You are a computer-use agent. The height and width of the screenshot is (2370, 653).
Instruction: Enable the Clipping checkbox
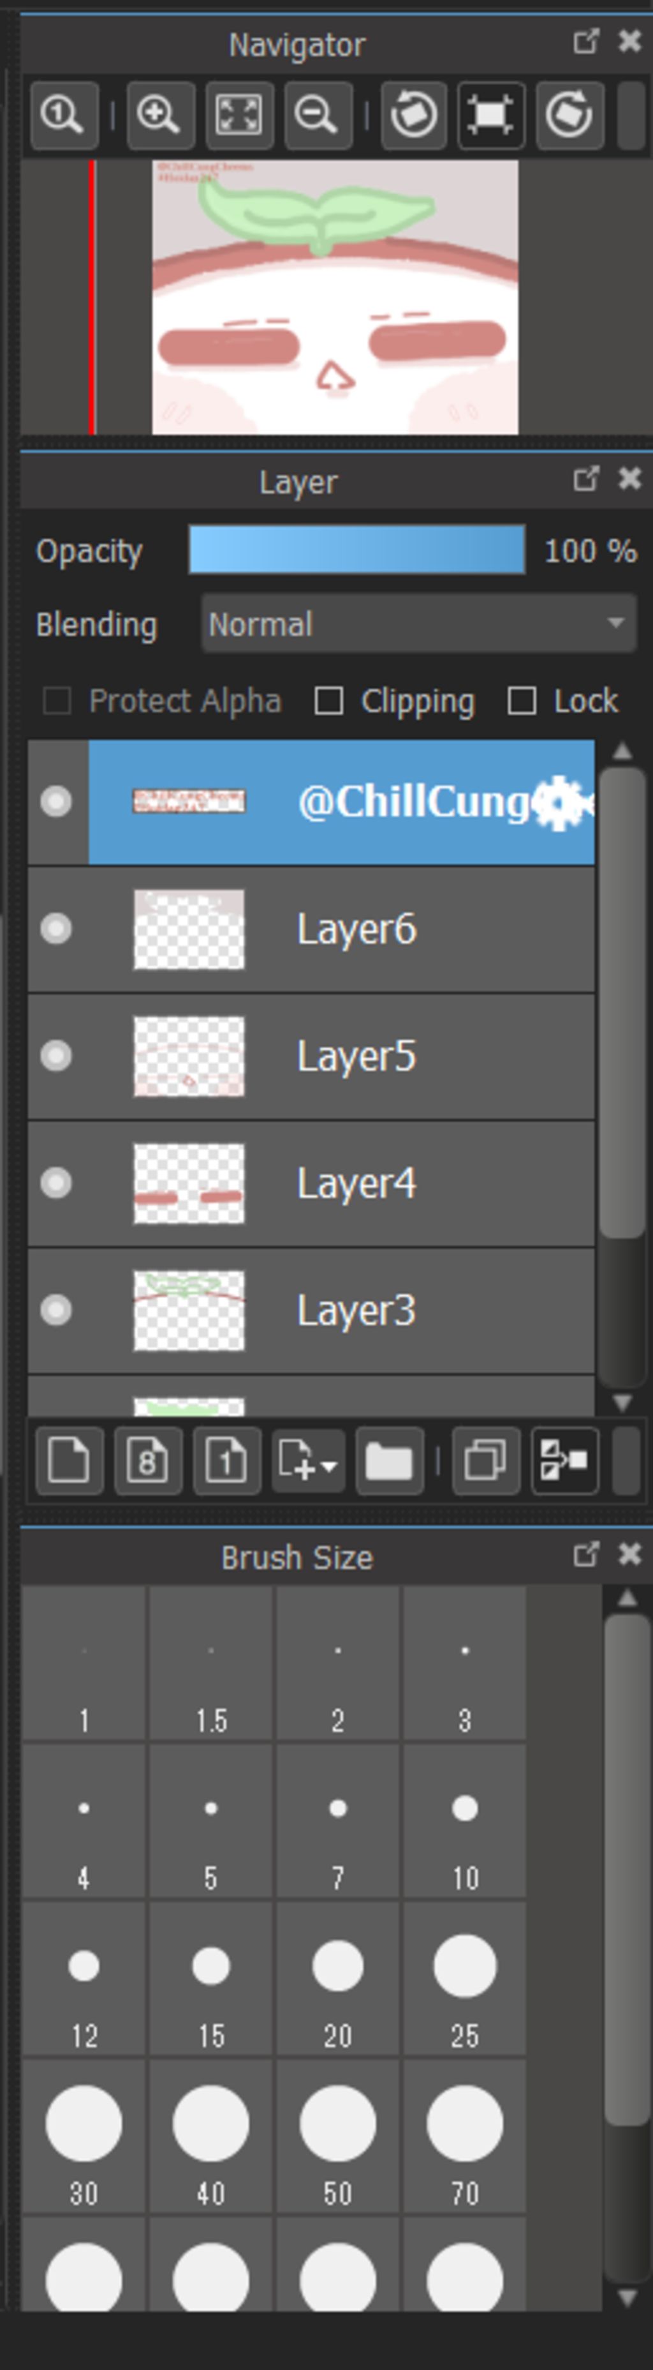point(329,701)
